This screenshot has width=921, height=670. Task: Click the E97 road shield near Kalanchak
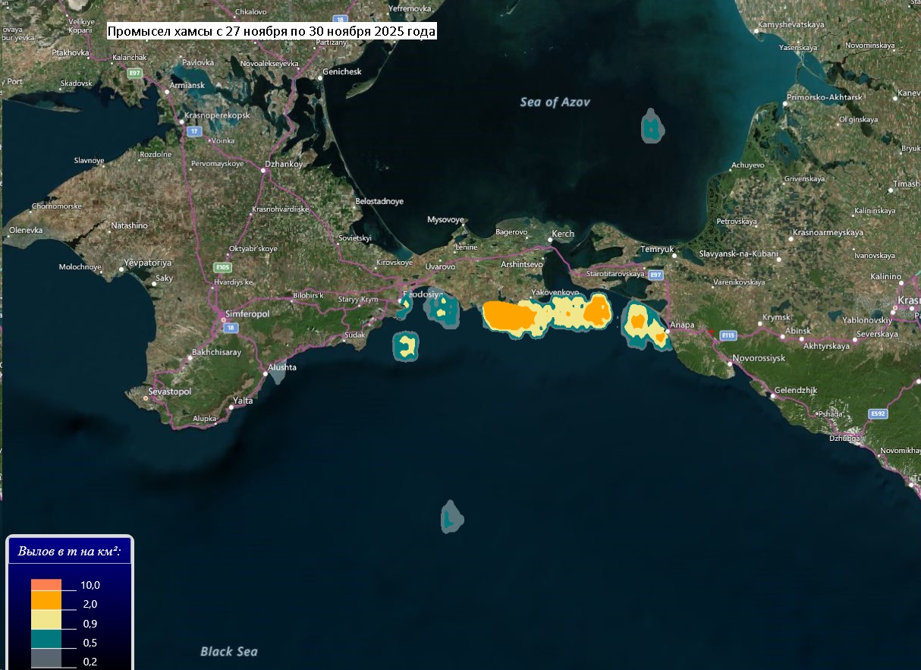pyautogui.click(x=135, y=73)
